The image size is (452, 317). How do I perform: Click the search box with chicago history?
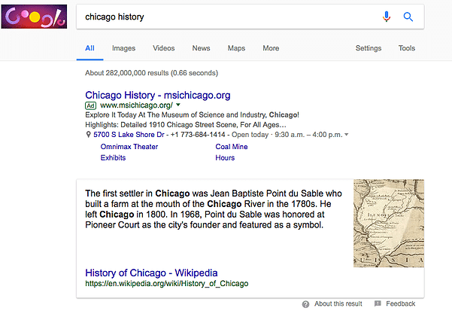tap(226, 17)
